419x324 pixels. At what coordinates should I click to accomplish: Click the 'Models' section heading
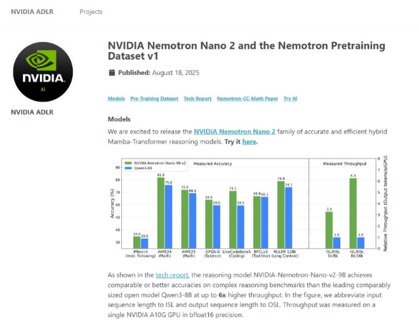(x=119, y=119)
